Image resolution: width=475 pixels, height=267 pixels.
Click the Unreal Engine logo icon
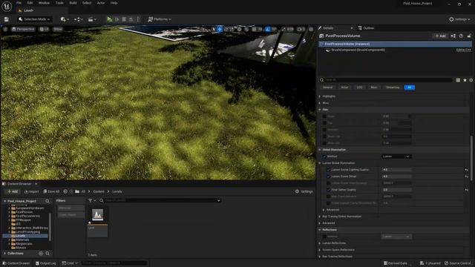coord(7,6)
